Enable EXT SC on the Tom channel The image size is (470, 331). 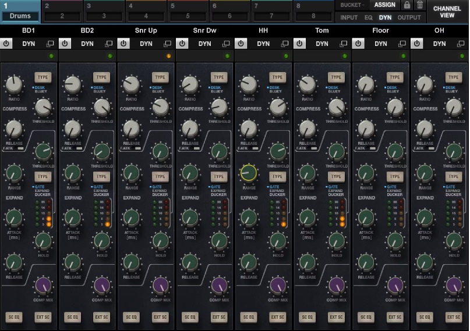(336, 317)
